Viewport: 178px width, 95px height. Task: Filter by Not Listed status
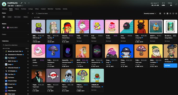pyautogui.click(x=17, y=17)
